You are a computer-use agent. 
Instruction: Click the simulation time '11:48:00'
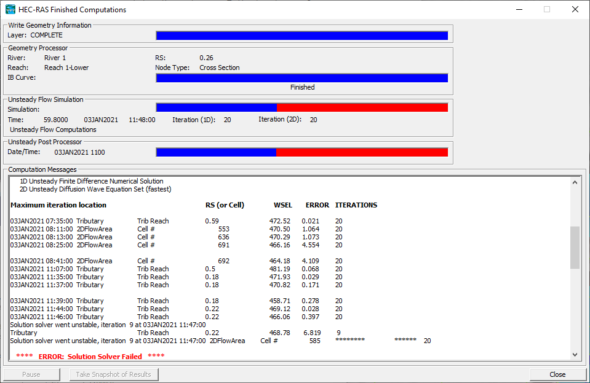[142, 120]
